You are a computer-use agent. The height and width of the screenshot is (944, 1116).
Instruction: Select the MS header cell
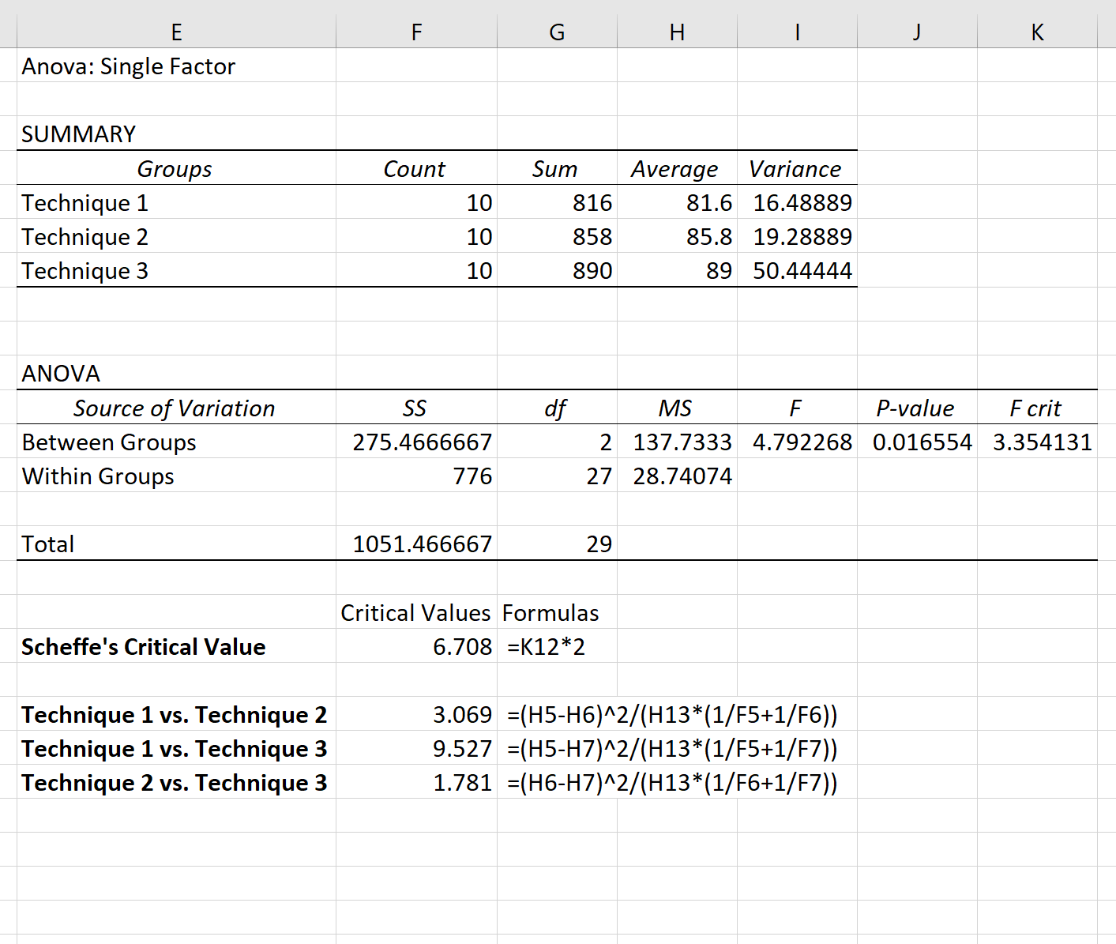click(677, 408)
